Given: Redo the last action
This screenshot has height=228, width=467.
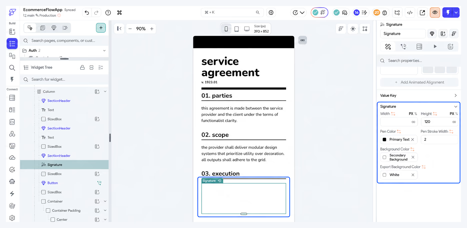Looking at the screenshot, I should pyautogui.click(x=96, y=12).
